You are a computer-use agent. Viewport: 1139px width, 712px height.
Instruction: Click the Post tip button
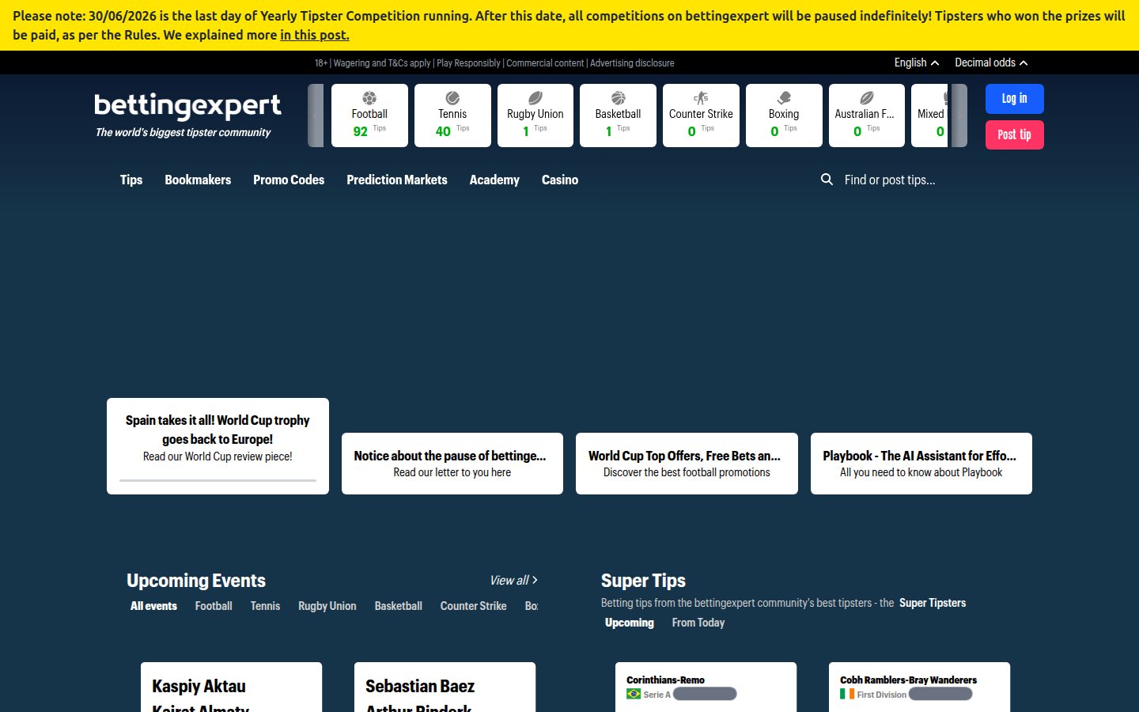[x=1014, y=134]
